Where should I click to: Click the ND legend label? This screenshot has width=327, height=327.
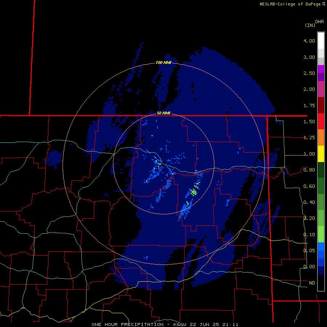[x=312, y=283]
